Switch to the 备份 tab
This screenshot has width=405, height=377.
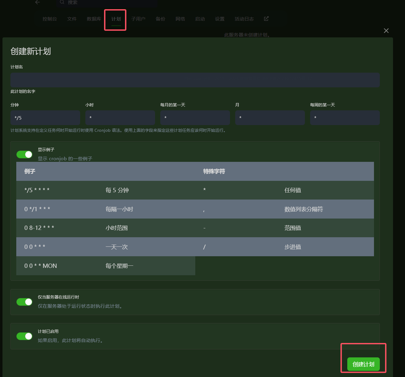[x=160, y=19]
